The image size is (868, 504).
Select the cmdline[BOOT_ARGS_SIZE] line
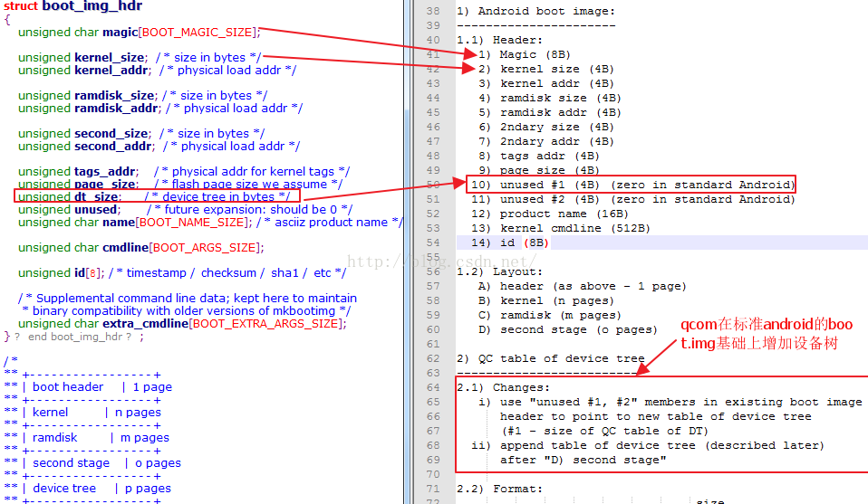[x=140, y=248]
